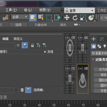Open the 标准基本体 primitives dropdown
This screenshot has width=107, height=107.
coord(99,53)
